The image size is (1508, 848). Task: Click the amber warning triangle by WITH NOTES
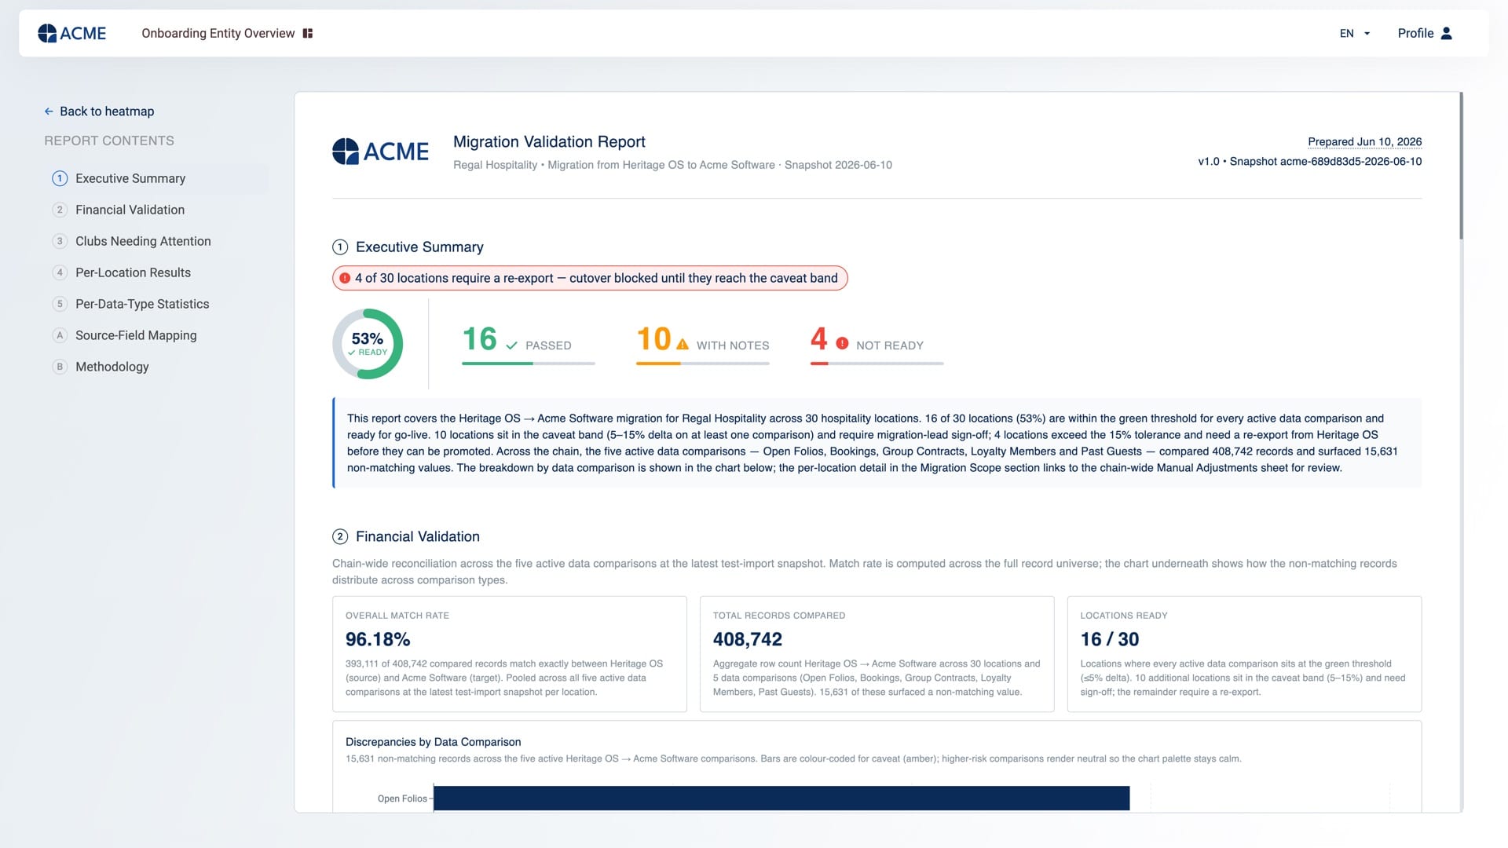click(x=683, y=345)
